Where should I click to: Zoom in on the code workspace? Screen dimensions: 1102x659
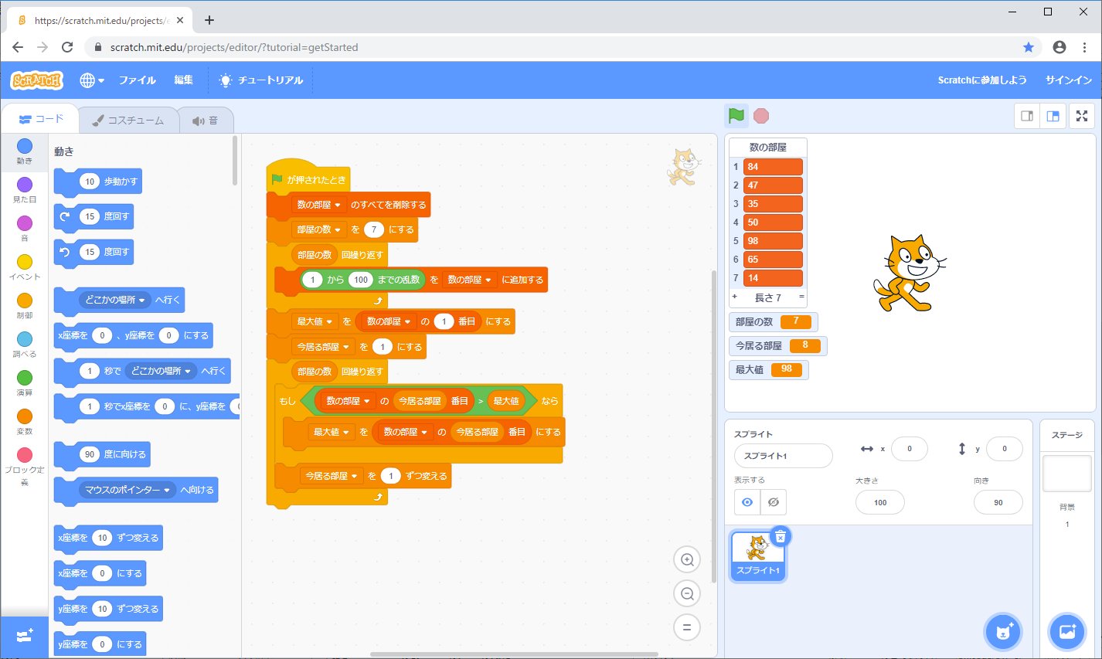pyautogui.click(x=686, y=560)
